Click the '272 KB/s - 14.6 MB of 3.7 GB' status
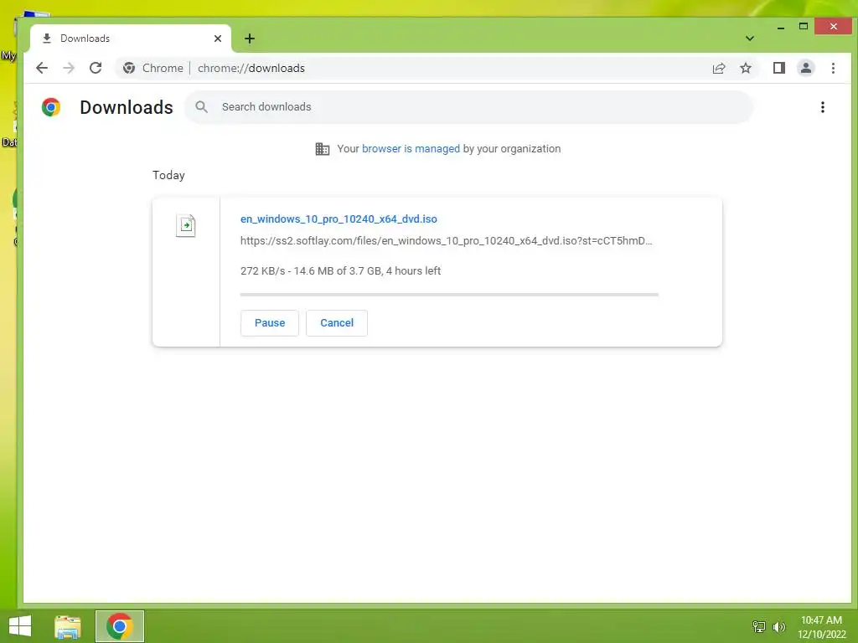 coord(340,270)
